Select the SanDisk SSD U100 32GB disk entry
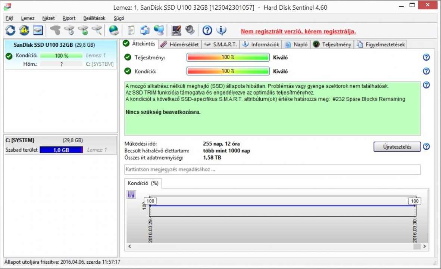The width and height of the screenshot is (441, 269). (x=60, y=54)
